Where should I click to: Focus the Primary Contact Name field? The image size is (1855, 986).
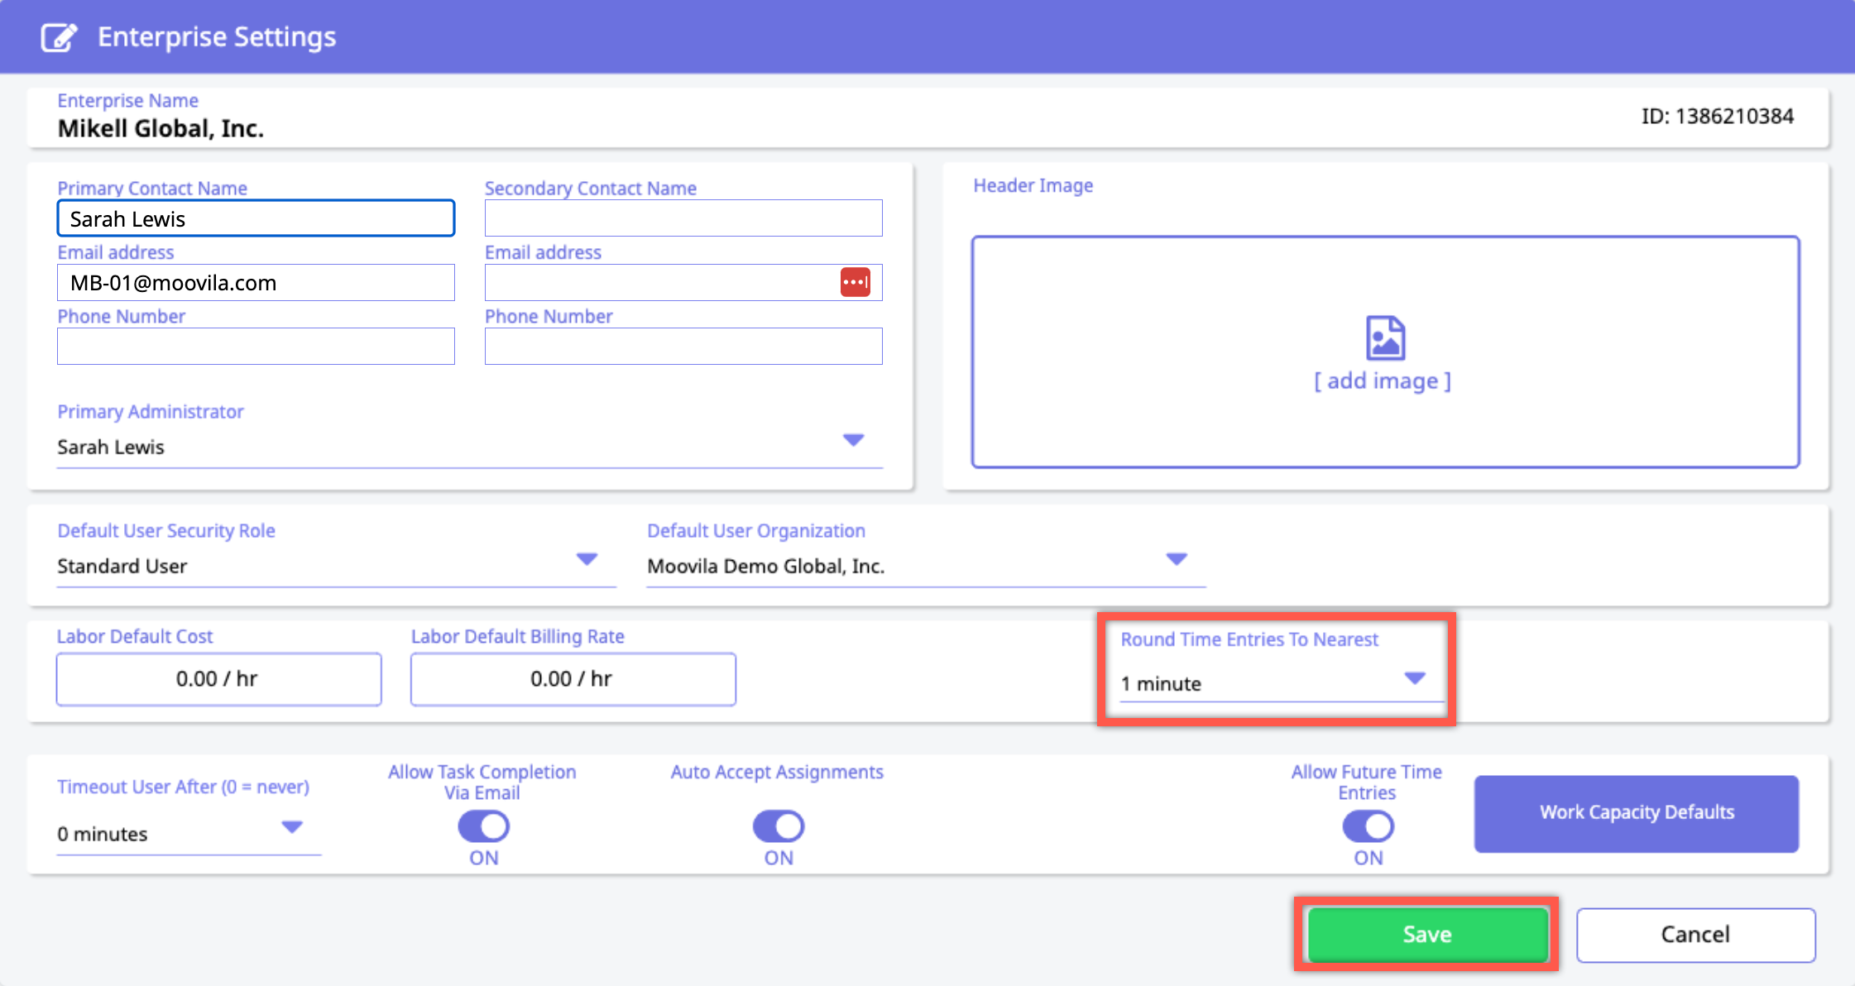256,218
